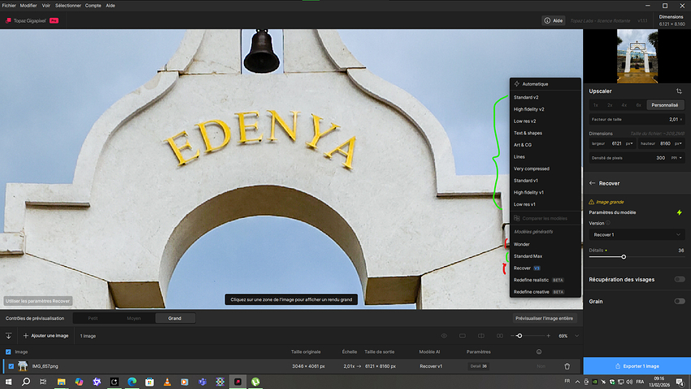Image resolution: width=691 pixels, height=389 pixels.
Task: Click the crop icon beside Upscaler
Action: point(679,91)
